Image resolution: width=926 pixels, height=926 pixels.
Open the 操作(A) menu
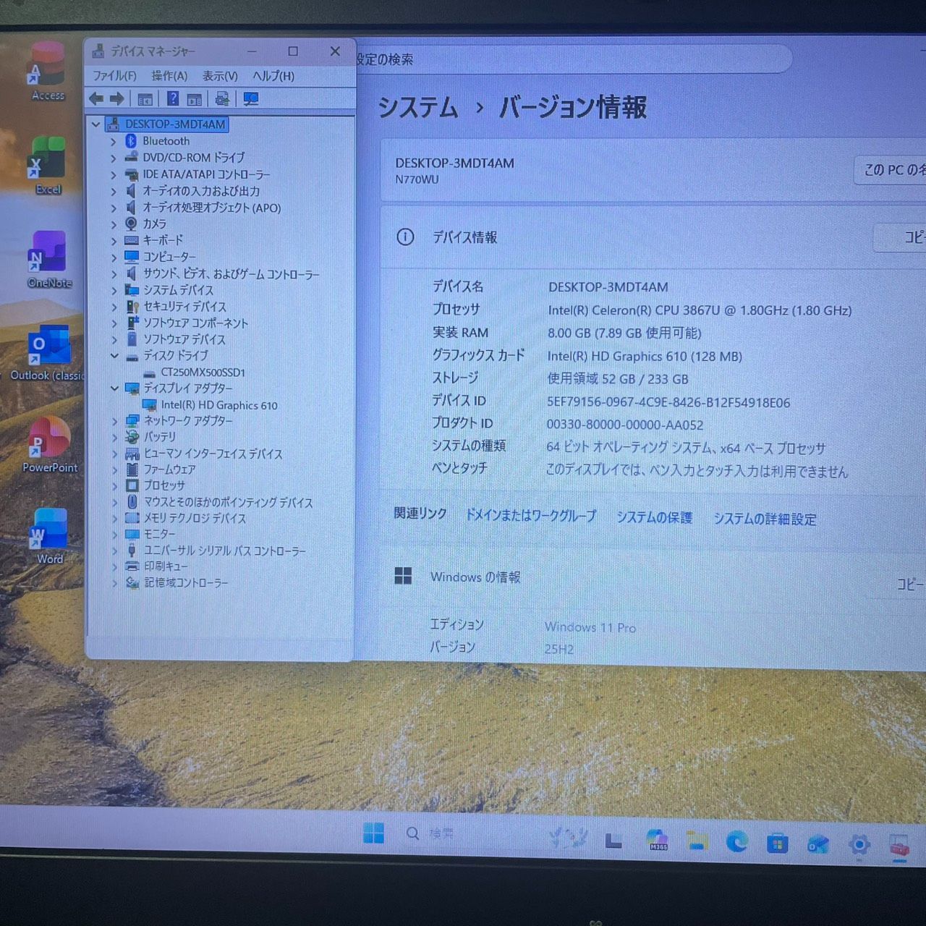coord(169,76)
